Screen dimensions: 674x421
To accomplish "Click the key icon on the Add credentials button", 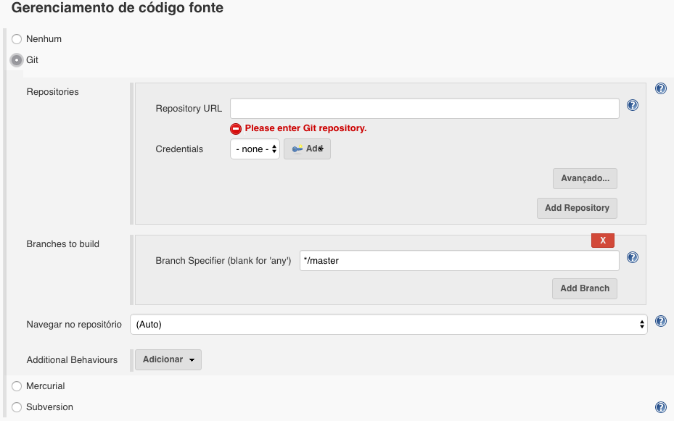I will point(297,149).
